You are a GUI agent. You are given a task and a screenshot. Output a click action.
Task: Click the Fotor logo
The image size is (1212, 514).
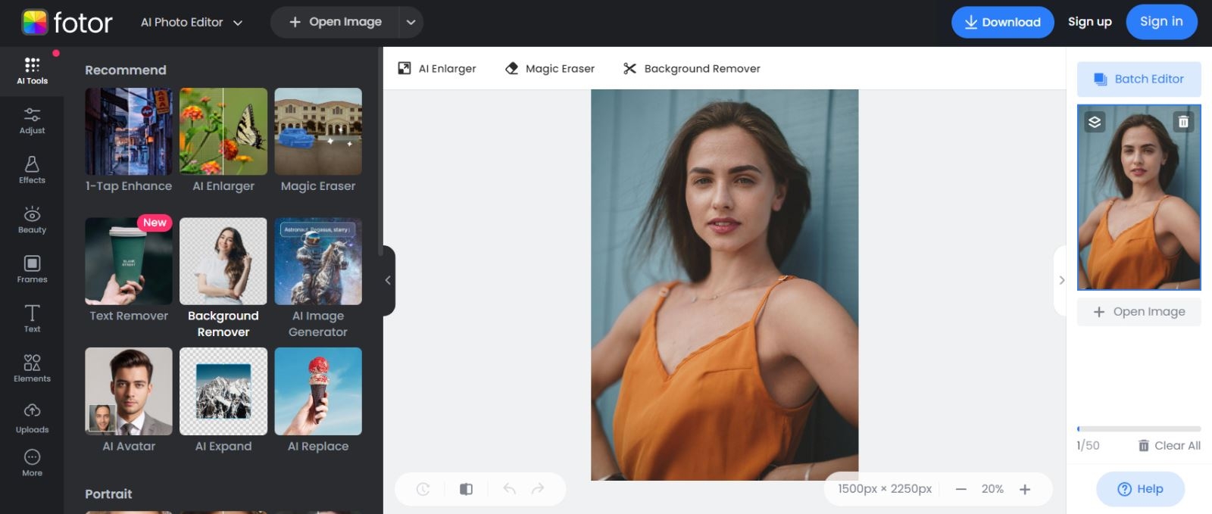(x=67, y=23)
